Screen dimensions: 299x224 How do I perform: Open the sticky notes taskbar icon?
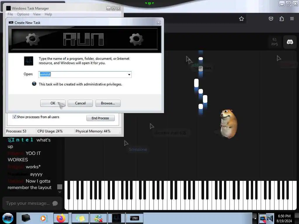(80, 218)
